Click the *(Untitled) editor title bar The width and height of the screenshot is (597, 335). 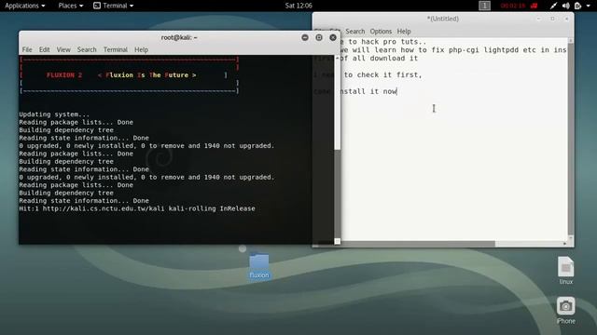443,19
